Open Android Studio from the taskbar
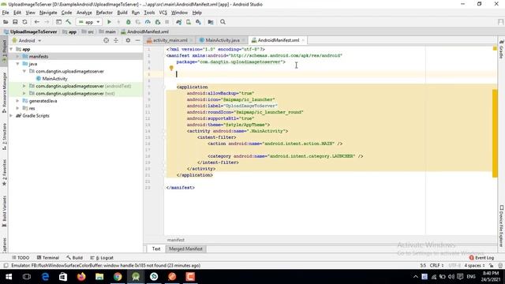 click(136, 277)
